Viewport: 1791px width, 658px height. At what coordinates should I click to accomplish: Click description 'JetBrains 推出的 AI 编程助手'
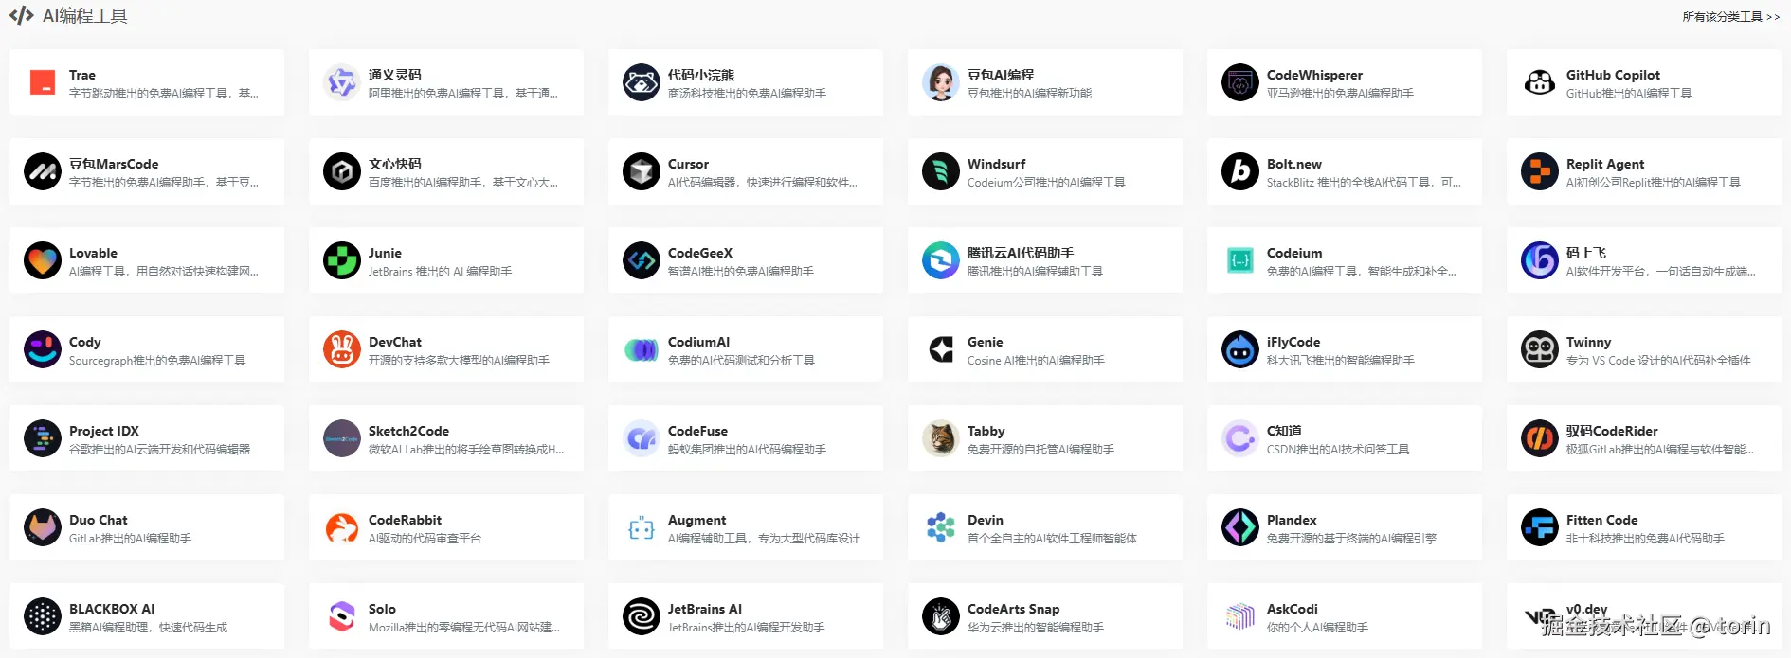tap(440, 272)
